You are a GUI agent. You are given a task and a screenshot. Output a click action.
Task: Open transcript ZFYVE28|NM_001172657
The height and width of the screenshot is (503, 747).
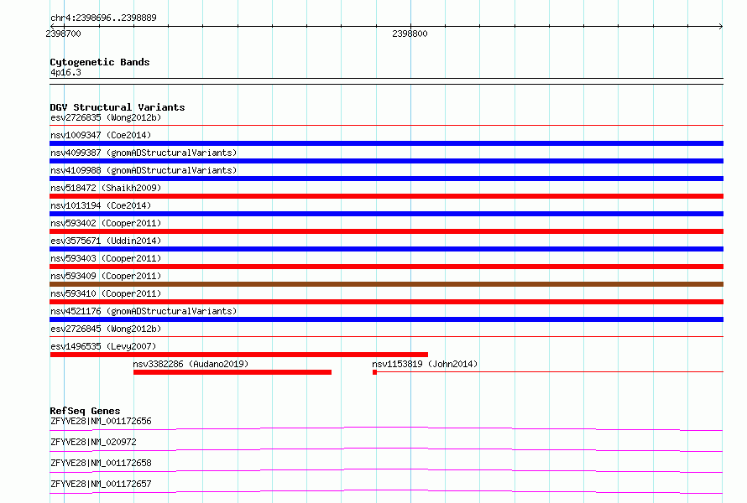click(x=101, y=484)
